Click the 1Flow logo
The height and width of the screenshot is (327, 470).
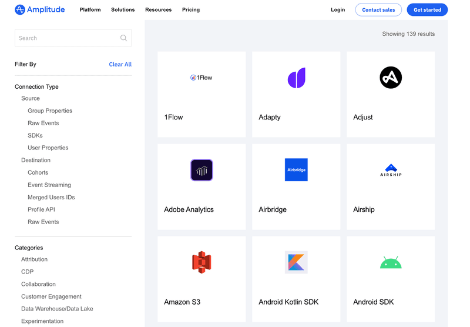point(202,78)
